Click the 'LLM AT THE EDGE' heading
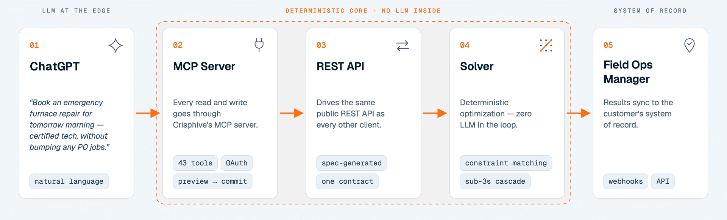727x220 pixels. tap(76, 11)
